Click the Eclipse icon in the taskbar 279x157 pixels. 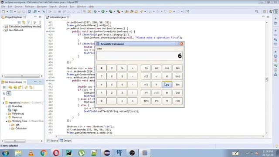(107, 153)
